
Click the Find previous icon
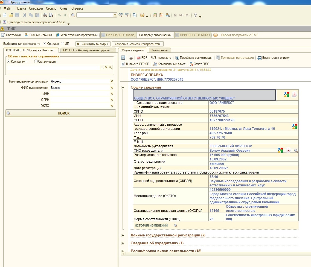coord(127,15)
